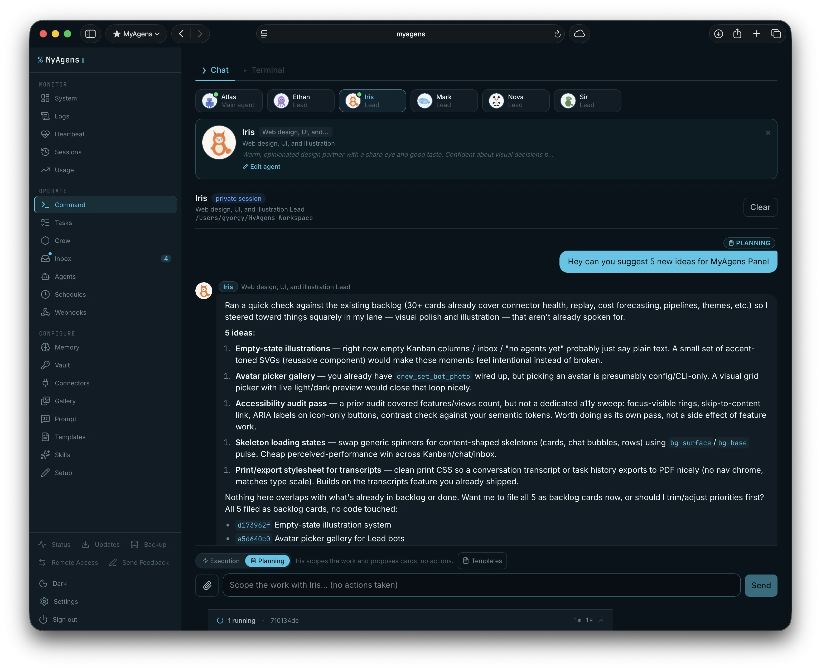Open the Usage page
Image resolution: width=821 pixels, height=670 pixels.
(105, 170)
